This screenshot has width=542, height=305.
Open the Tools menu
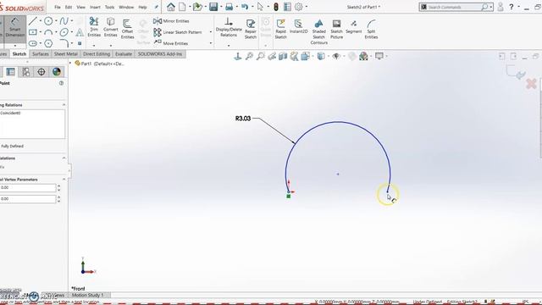pos(109,7)
